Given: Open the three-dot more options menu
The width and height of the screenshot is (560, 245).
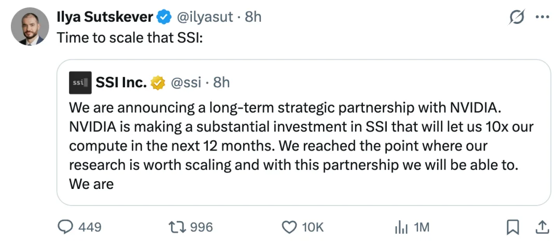Looking at the screenshot, I should pos(542,17).
